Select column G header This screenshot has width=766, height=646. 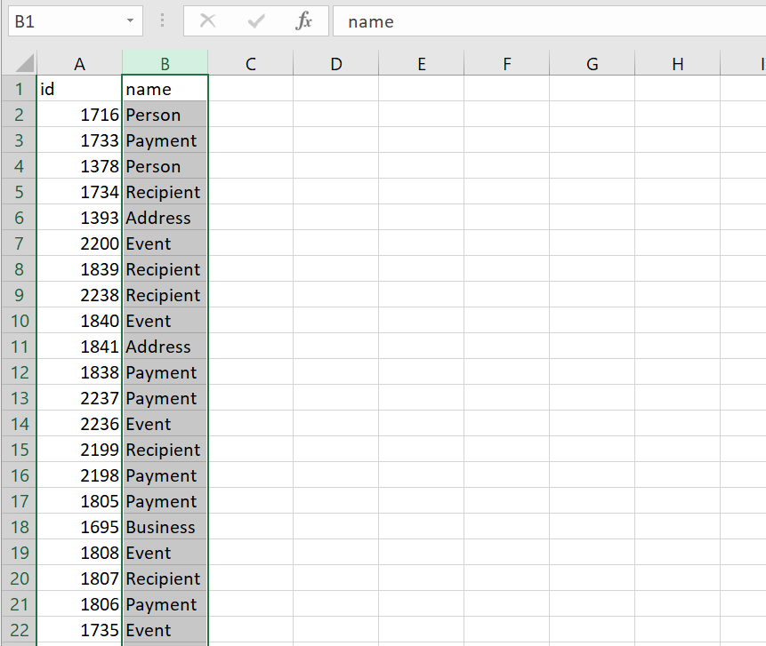[593, 64]
